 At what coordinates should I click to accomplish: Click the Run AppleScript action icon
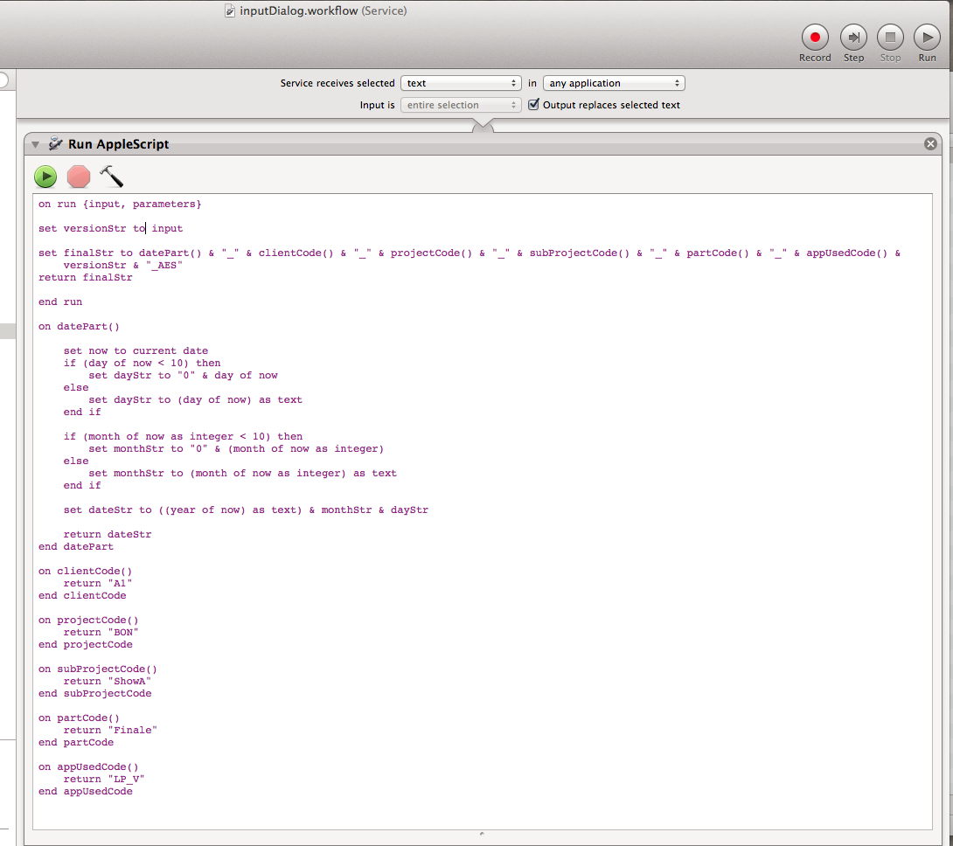coord(56,144)
